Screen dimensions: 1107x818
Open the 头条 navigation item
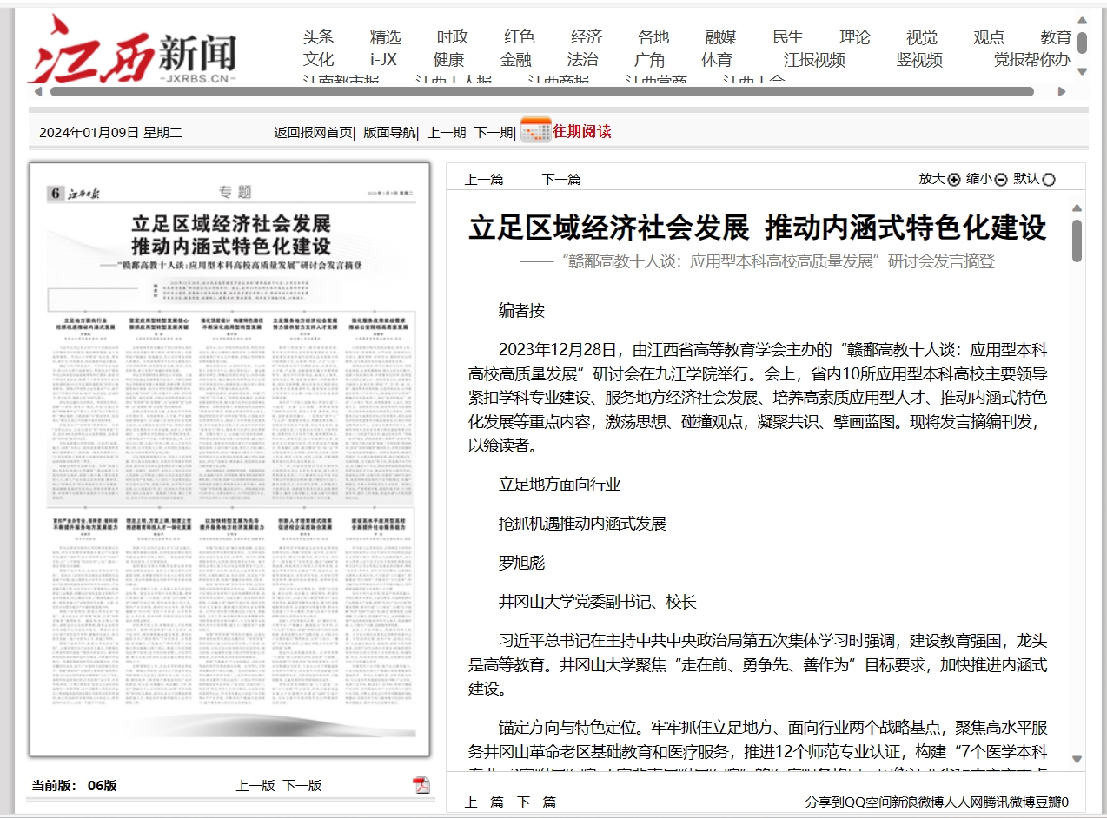coord(319,37)
